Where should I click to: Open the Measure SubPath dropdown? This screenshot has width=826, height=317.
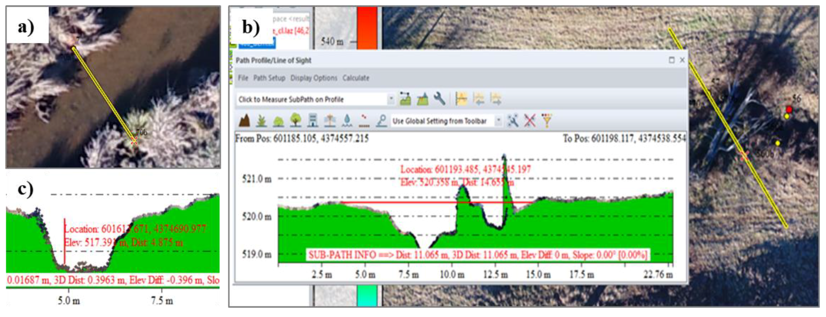391,99
